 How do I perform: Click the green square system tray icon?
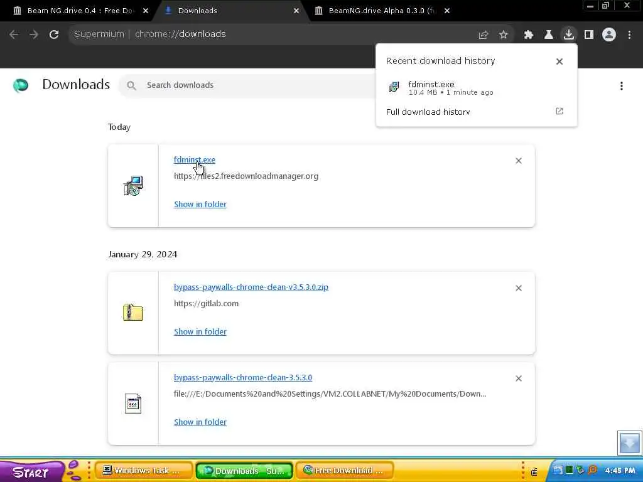click(570, 470)
